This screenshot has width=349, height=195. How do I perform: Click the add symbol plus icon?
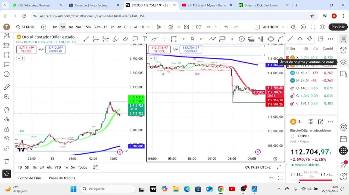[x=43, y=27]
